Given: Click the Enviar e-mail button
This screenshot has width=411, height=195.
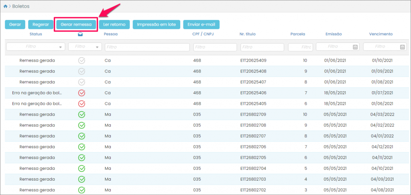Looking at the screenshot, I should pyautogui.click(x=201, y=24).
